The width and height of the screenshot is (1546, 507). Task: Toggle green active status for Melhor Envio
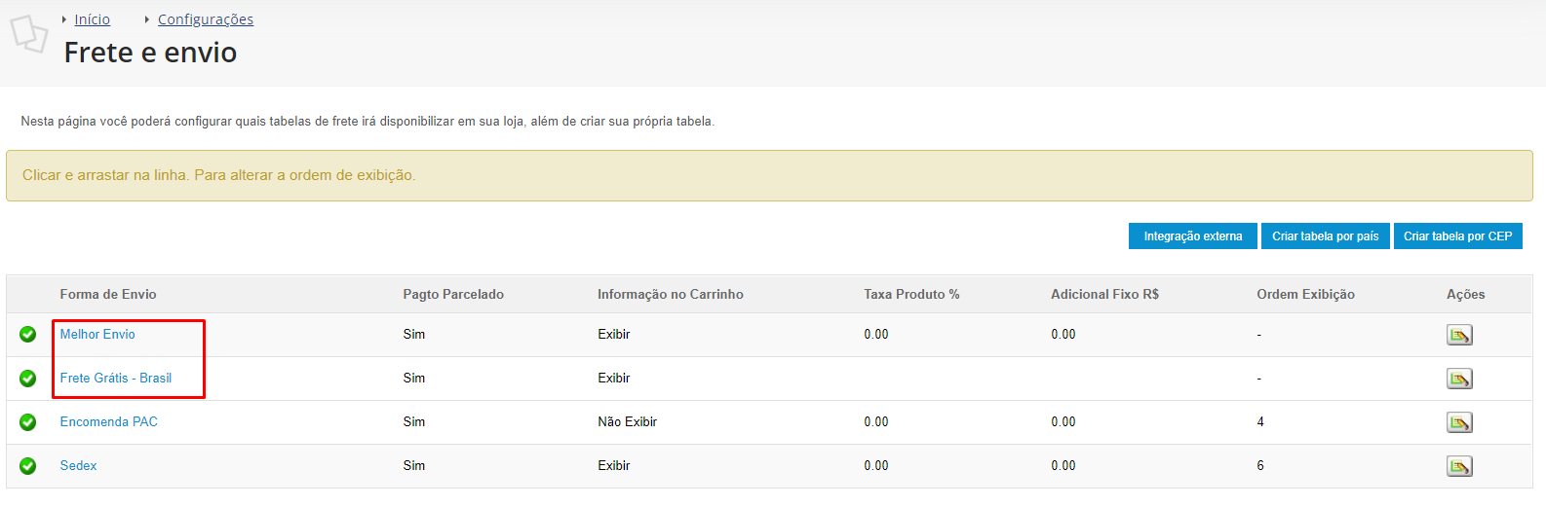point(28,335)
